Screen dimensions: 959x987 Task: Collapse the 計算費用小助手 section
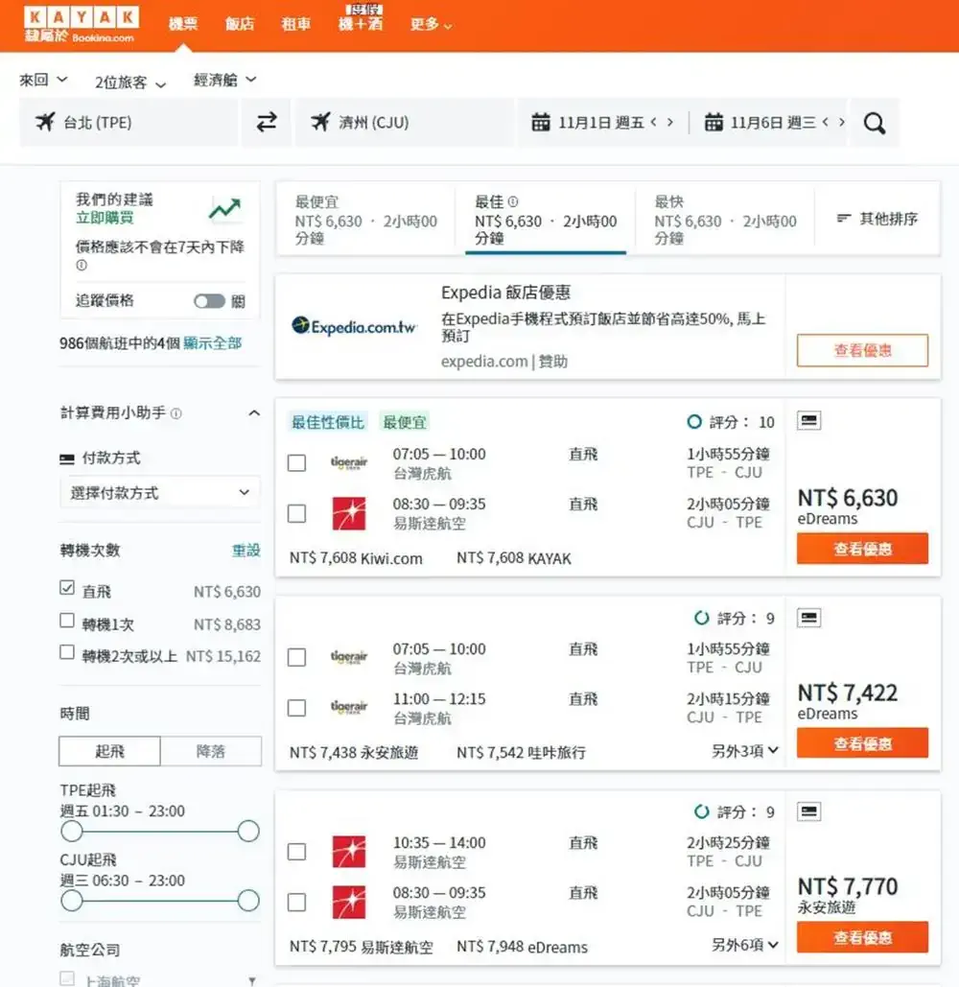(x=254, y=412)
